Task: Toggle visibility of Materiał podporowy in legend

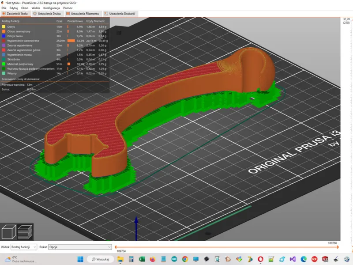Action: point(55,64)
